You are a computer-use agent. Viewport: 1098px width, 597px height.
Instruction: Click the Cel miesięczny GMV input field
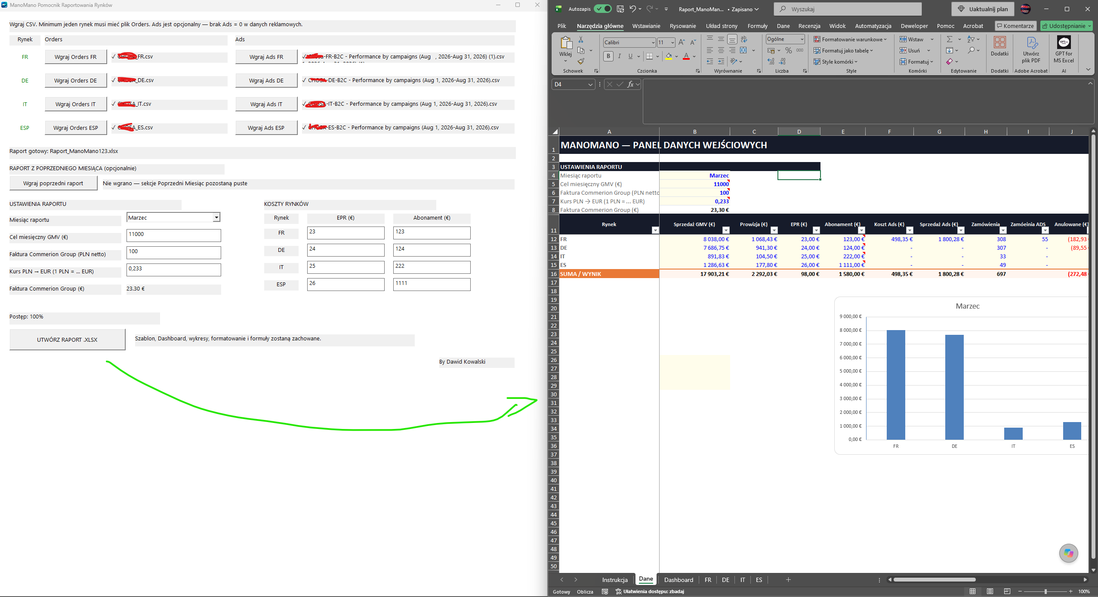point(174,235)
